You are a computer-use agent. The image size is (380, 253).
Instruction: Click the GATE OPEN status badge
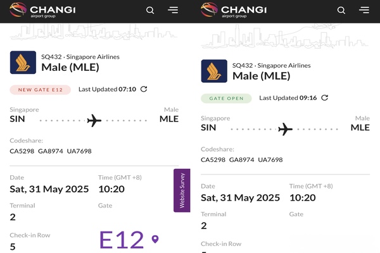226,98
